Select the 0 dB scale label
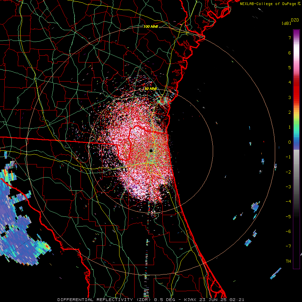Image resolution: width=302 pixels, height=302 pixels. point(290,142)
